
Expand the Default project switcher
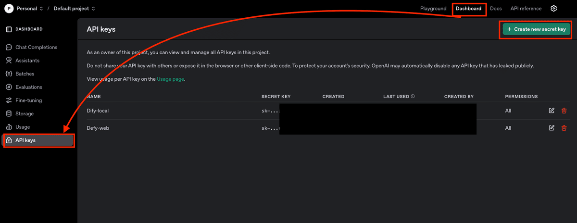coord(74,9)
